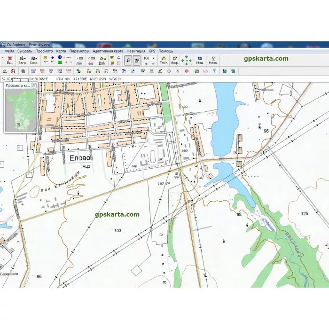329x329 pixels.
Task: Open the Сохр. save dropdown
Action: (x=34, y=60)
